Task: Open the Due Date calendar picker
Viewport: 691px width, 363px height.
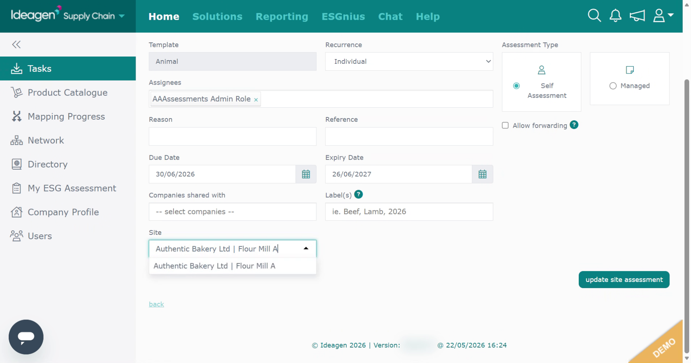Action: (306, 174)
